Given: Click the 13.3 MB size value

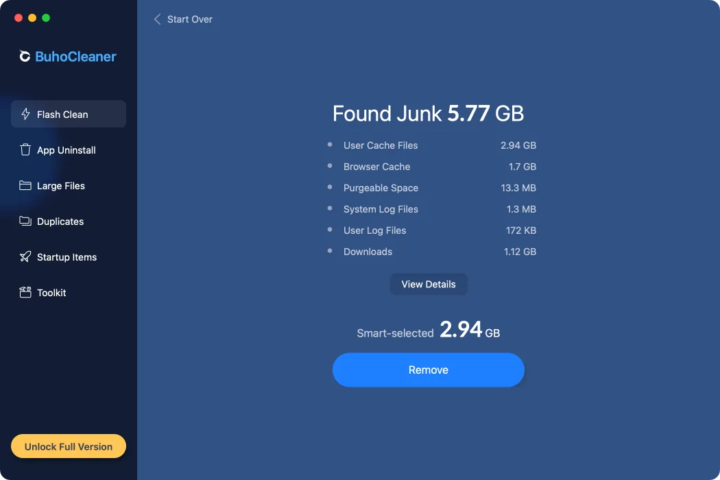Looking at the screenshot, I should tap(518, 188).
